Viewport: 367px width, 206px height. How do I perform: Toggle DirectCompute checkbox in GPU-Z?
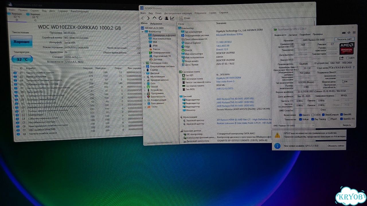[323, 115]
